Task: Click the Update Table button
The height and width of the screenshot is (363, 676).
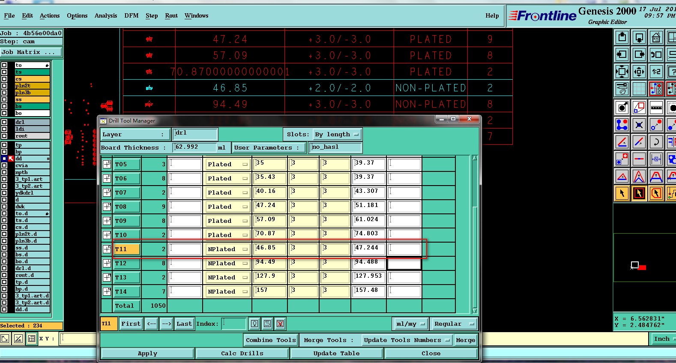Action: [336, 353]
